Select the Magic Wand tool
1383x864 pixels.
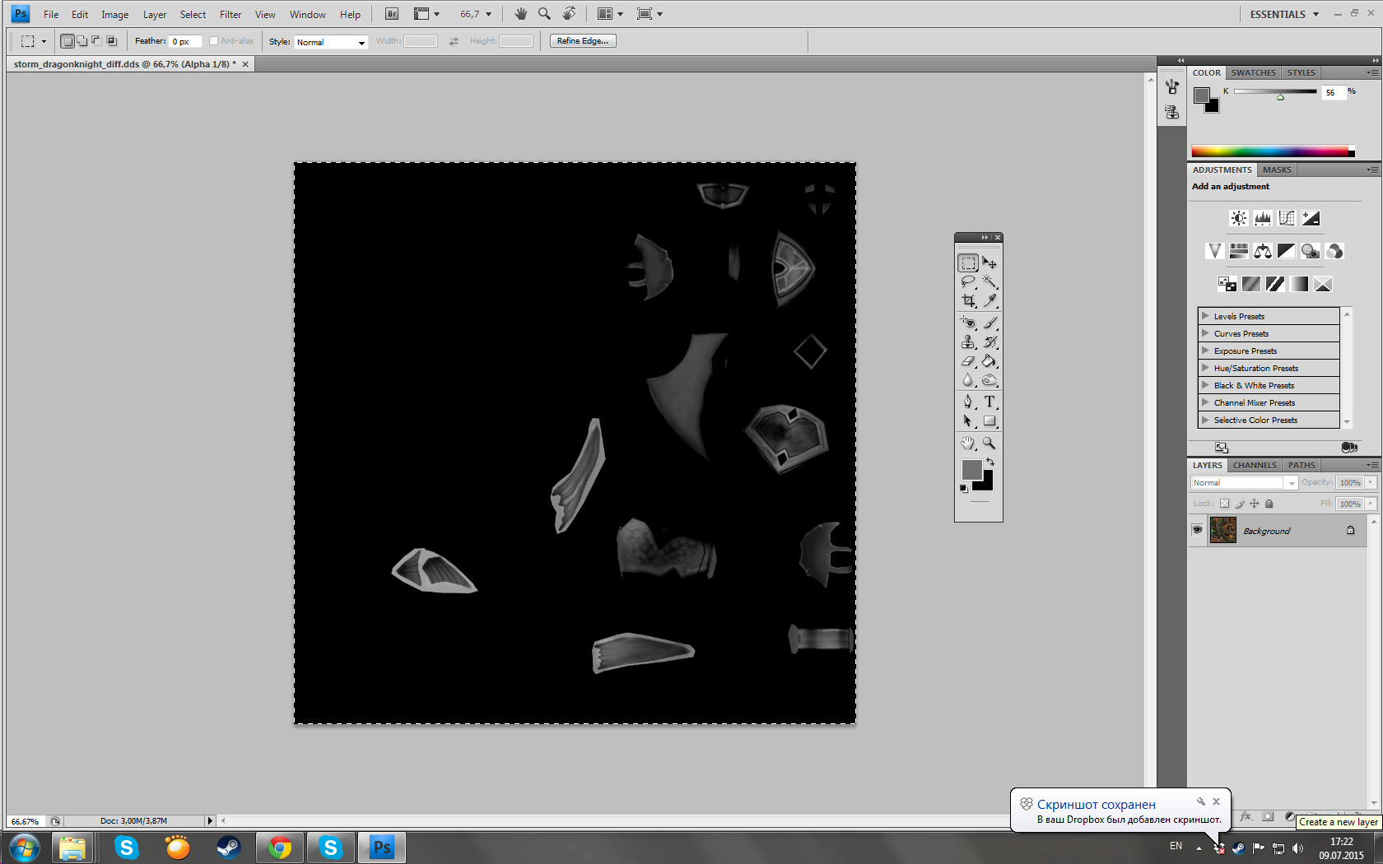pos(990,282)
